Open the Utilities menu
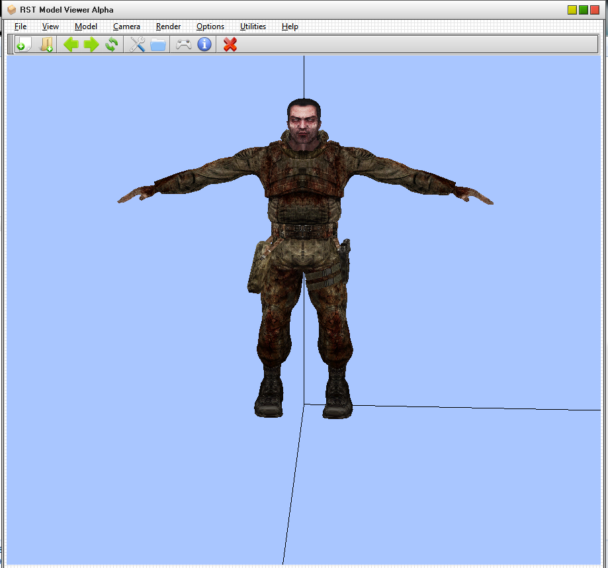The image size is (608, 568). (253, 26)
